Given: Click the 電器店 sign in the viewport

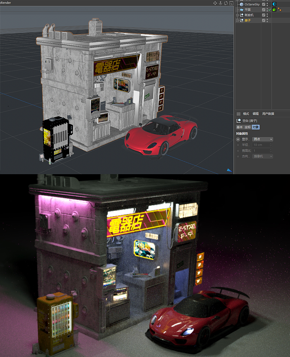Looking at the screenshot, I should coord(116,65).
